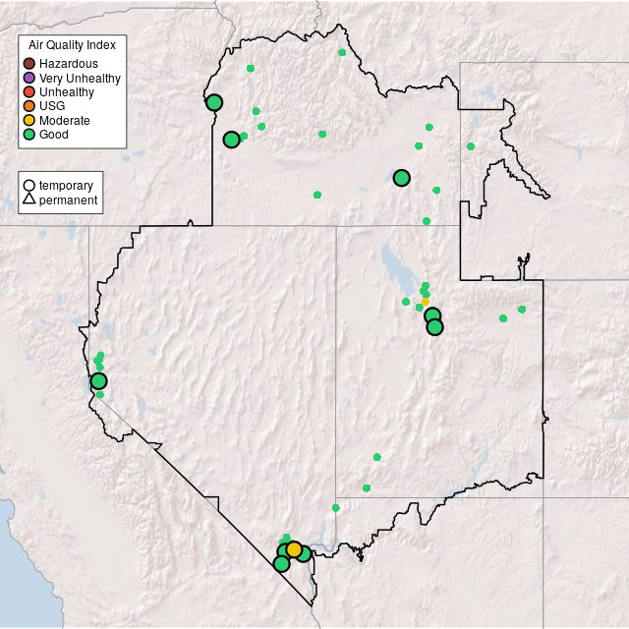Click the Air Quality Index legend title
The width and height of the screenshot is (629, 629).
pyautogui.click(x=72, y=45)
